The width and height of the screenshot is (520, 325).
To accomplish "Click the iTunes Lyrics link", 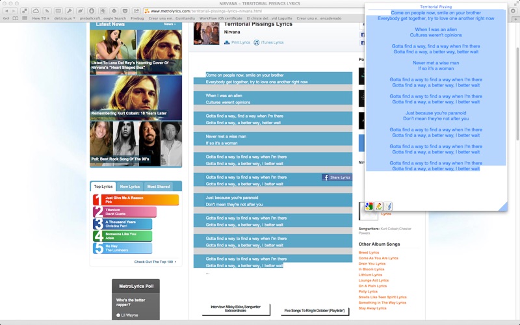I will pyautogui.click(x=272, y=42).
